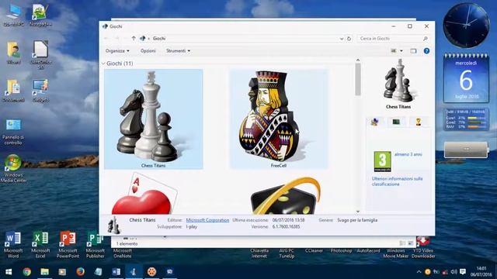497x279 pixels.
Task: Open the address bar history dropdown
Action: tap(342, 39)
